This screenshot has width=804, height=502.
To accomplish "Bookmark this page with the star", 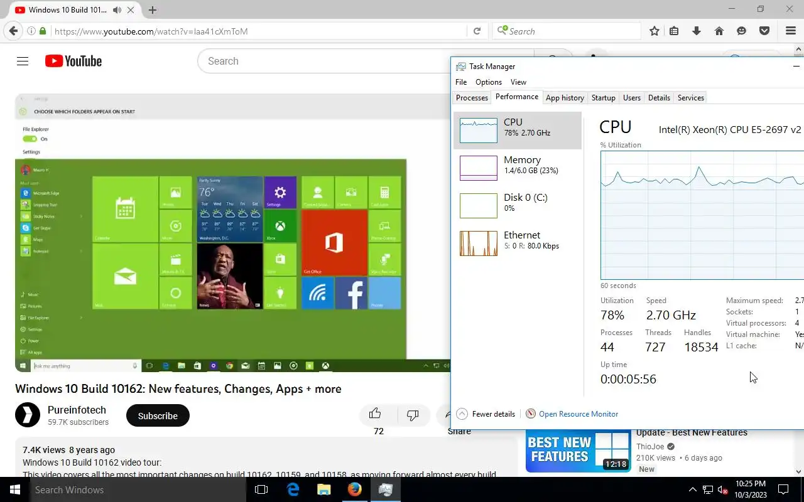I will [x=655, y=31].
